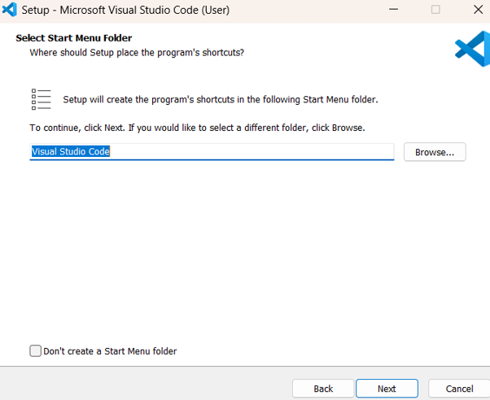Enable Don't create a Start Menu folder
This screenshot has width=490, height=400.
click(x=35, y=350)
